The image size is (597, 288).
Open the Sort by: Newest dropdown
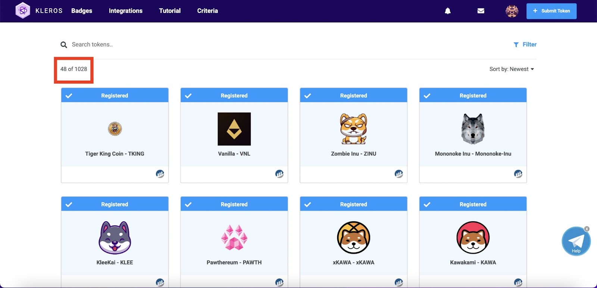tap(512, 69)
